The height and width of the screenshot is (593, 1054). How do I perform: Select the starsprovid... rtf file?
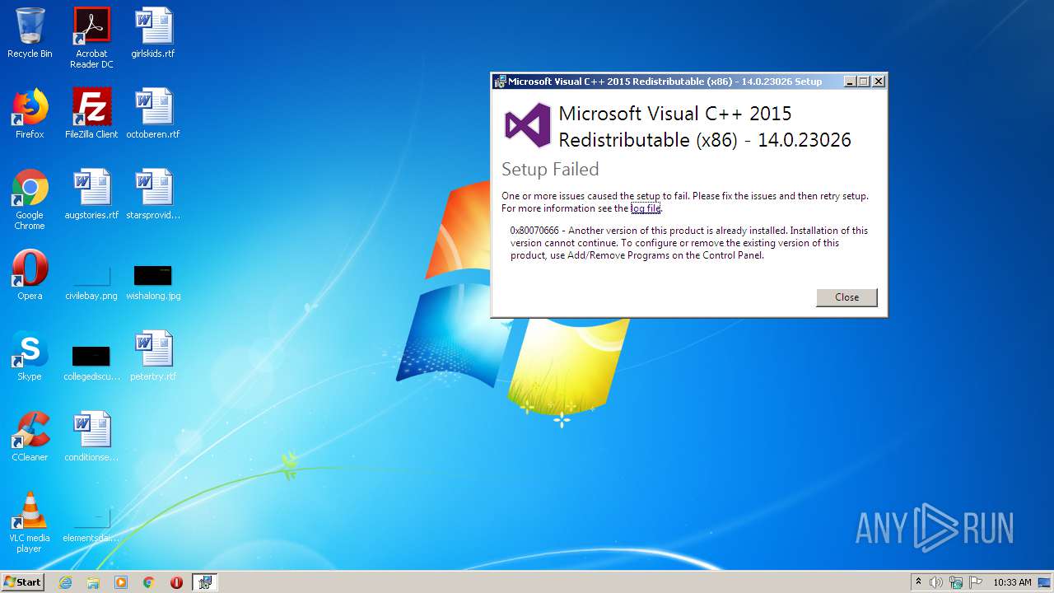153,194
